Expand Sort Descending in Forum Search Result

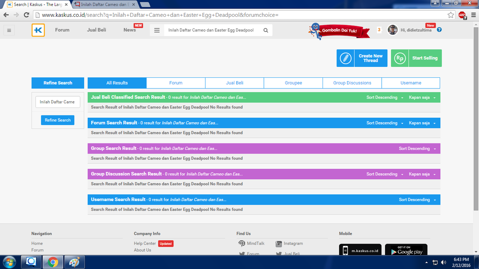click(385, 123)
